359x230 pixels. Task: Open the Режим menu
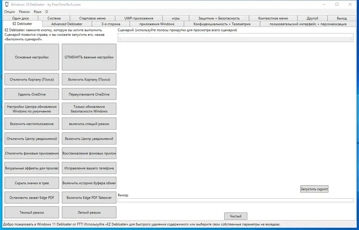point(24,12)
